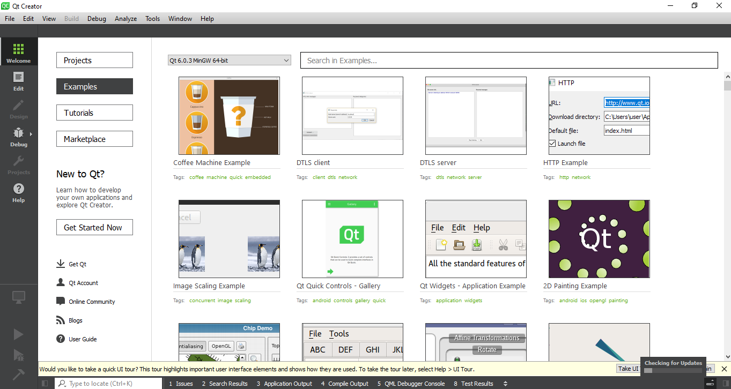The image size is (731, 389).
Task: Click the Online Community chat icon
Action: click(x=61, y=302)
